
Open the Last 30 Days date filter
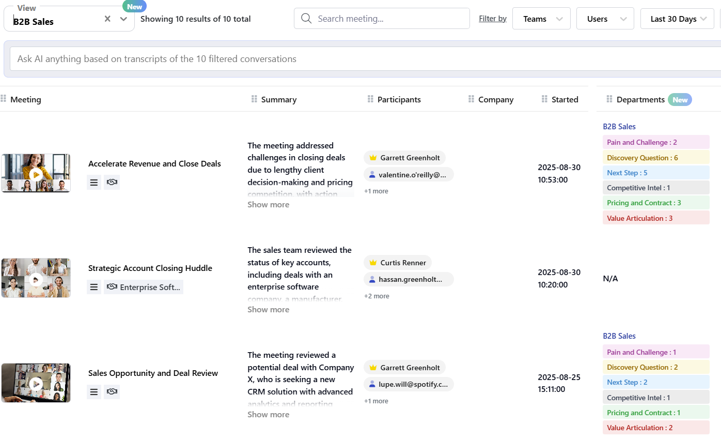point(678,19)
